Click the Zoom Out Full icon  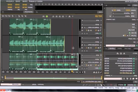point(13,16)
